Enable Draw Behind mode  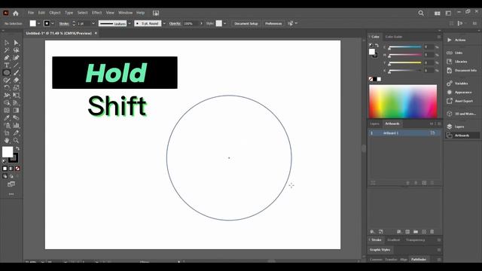(x=11, y=176)
